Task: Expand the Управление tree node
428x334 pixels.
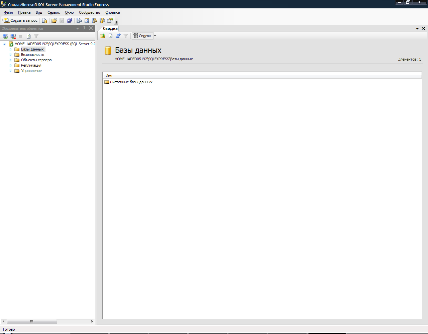Action: (10, 71)
